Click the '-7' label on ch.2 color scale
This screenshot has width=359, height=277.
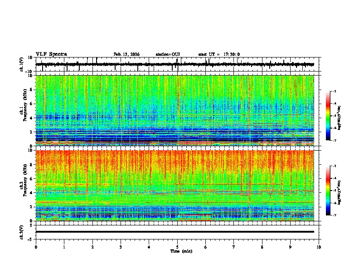(x=334, y=215)
